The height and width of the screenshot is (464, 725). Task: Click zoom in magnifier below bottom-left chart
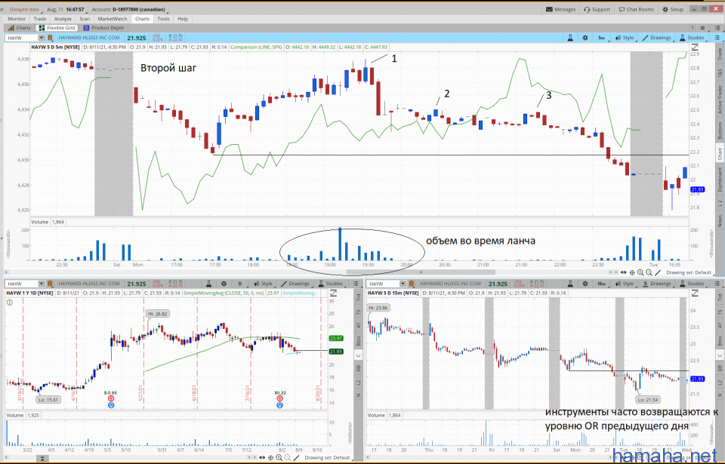tap(279, 457)
